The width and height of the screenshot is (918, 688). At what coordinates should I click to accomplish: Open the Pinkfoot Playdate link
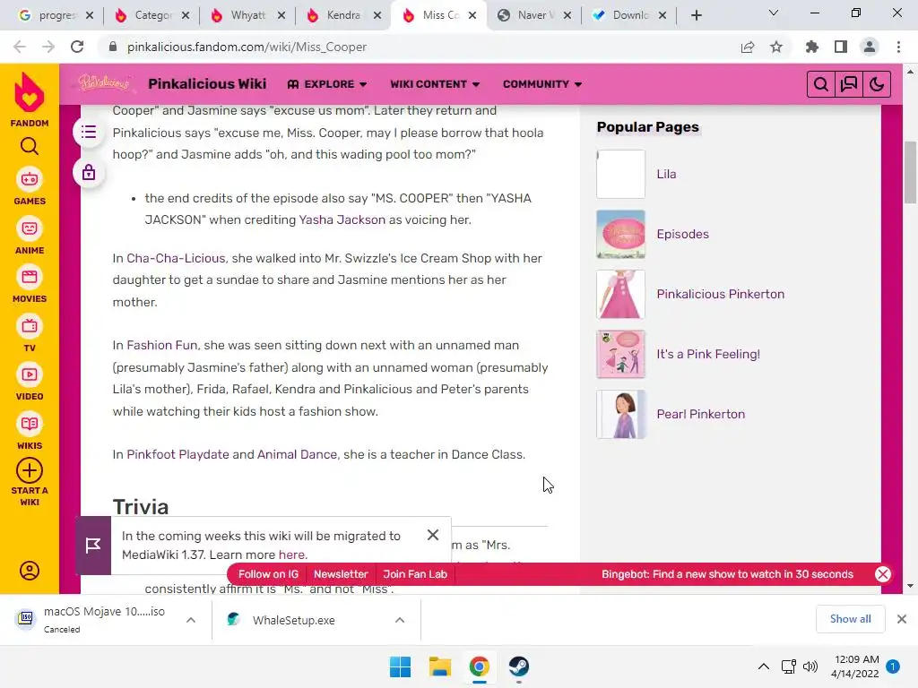coord(178,454)
